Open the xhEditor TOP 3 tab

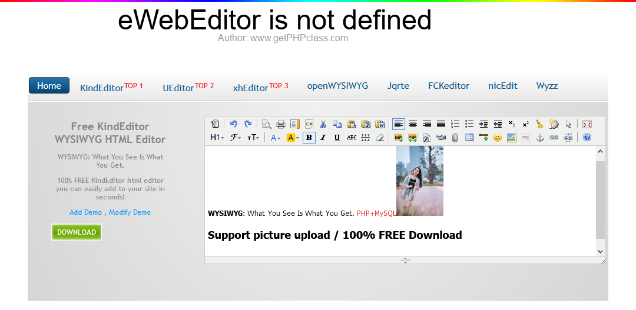pos(260,87)
